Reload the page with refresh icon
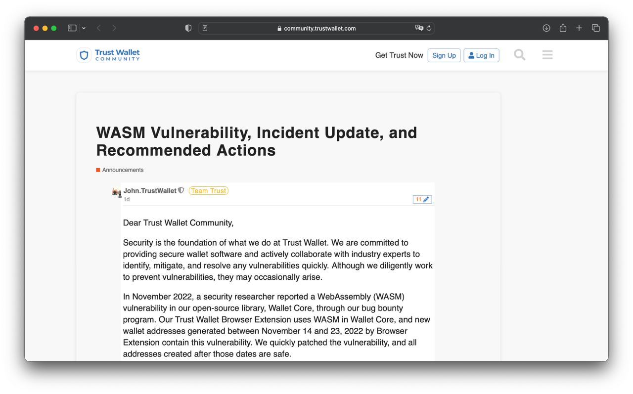This screenshot has width=633, height=394. (429, 28)
